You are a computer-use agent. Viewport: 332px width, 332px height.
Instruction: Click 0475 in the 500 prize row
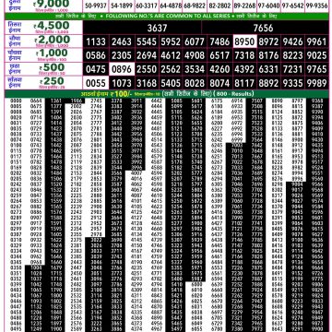click(96, 69)
